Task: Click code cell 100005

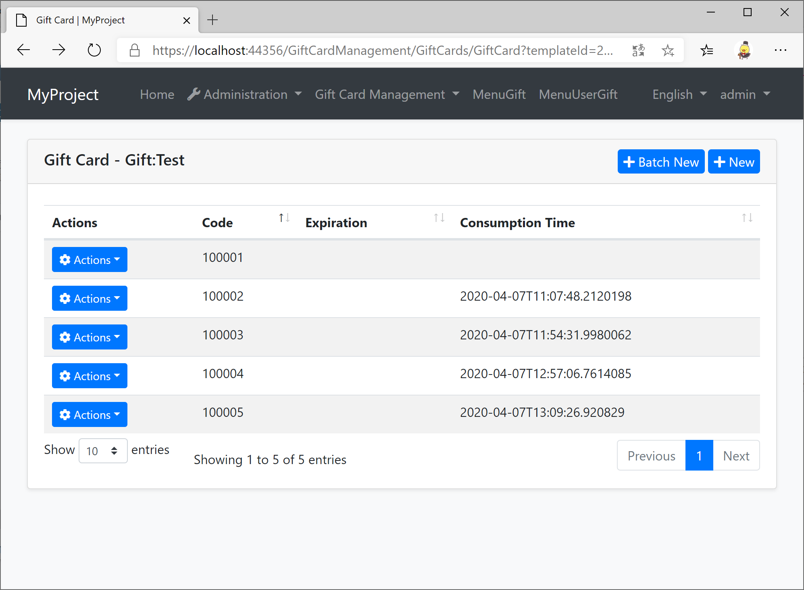Action: click(223, 412)
